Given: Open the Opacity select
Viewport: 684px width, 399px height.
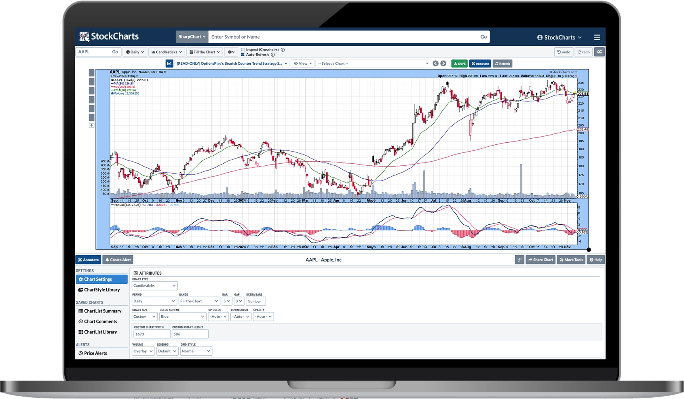Looking at the screenshot, I should click(264, 317).
